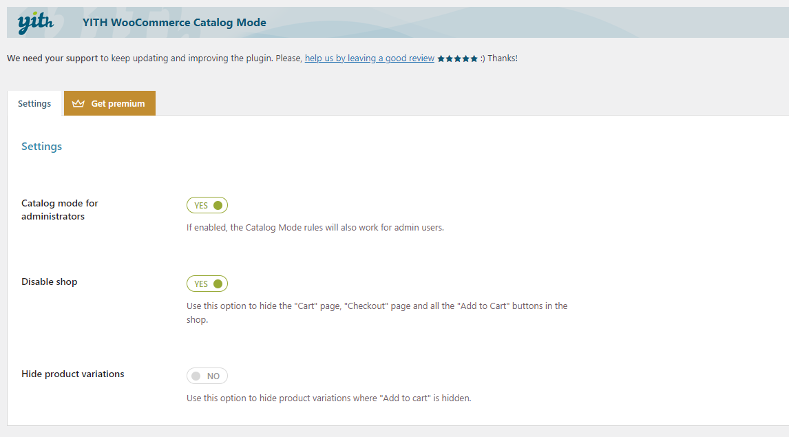This screenshot has height=437, width=789.
Task: Click the 'YITH WooCommerce Catalog Mode' title
Action: point(174,23)
